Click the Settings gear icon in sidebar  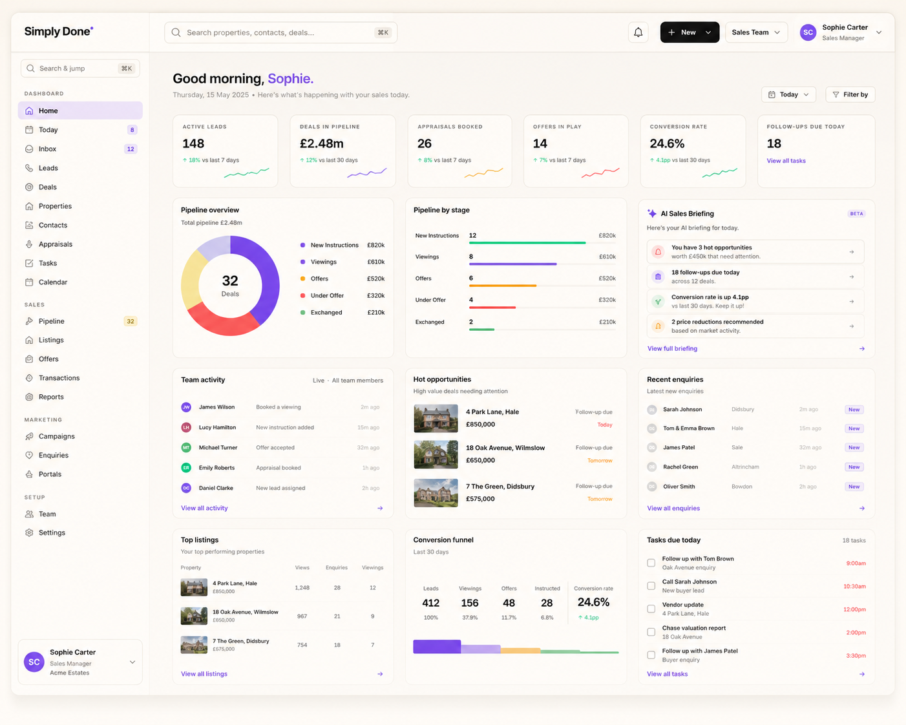(29, 533)
